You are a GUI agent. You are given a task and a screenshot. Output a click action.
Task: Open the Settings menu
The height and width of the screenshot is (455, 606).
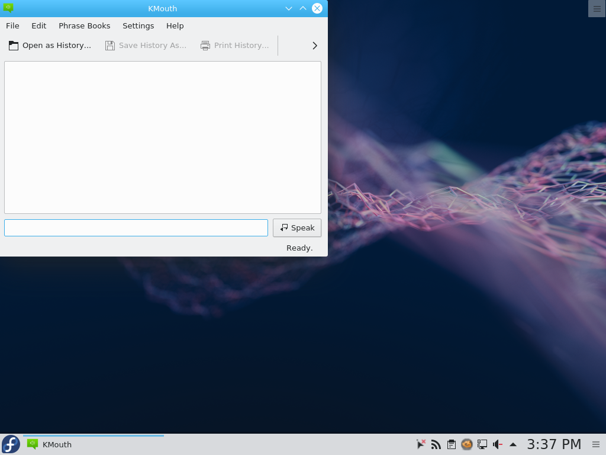(x=138, y=26)
